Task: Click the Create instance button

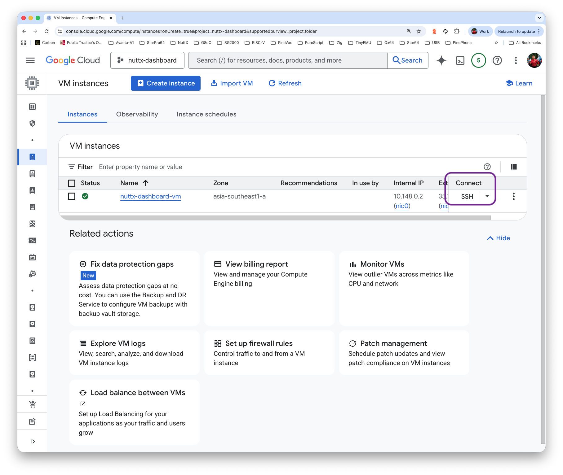Action: [166, 83]
